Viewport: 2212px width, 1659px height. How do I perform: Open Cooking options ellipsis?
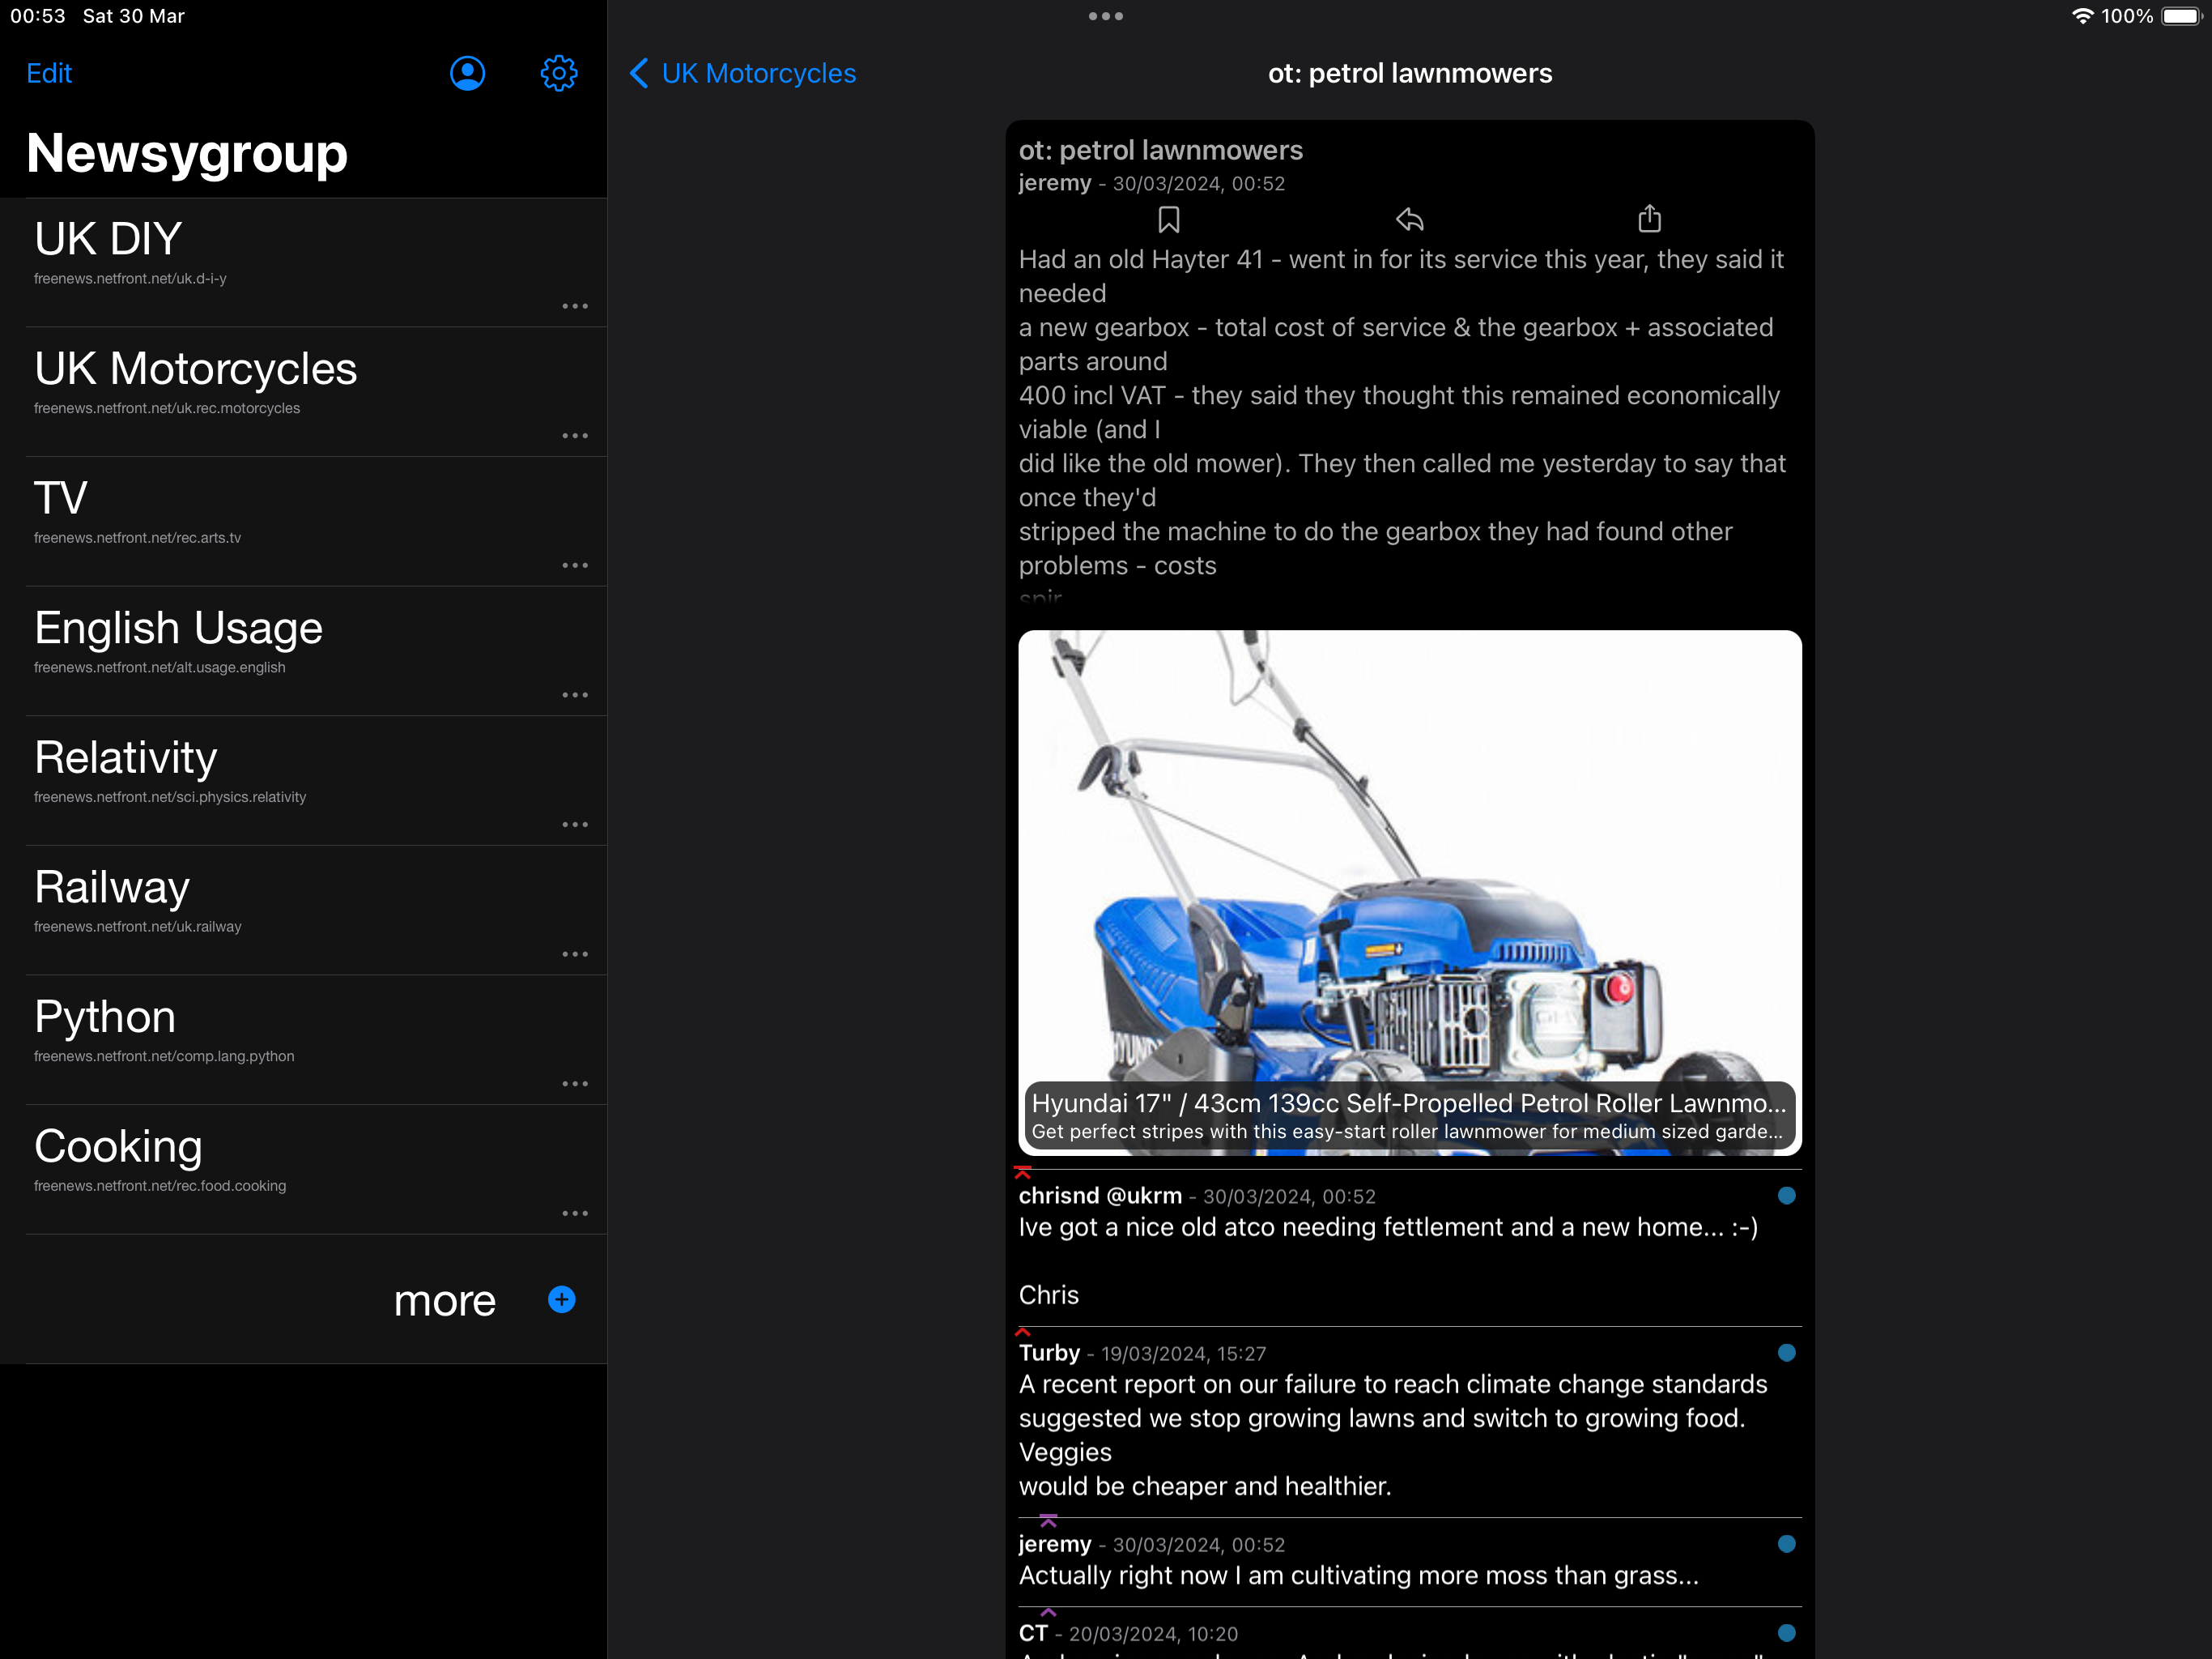(x=575, y=1213)
